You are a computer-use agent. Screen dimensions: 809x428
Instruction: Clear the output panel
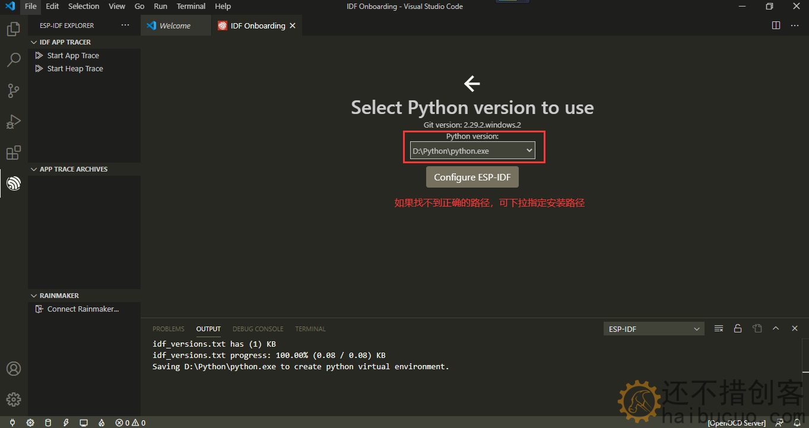(x=719, y=328)
